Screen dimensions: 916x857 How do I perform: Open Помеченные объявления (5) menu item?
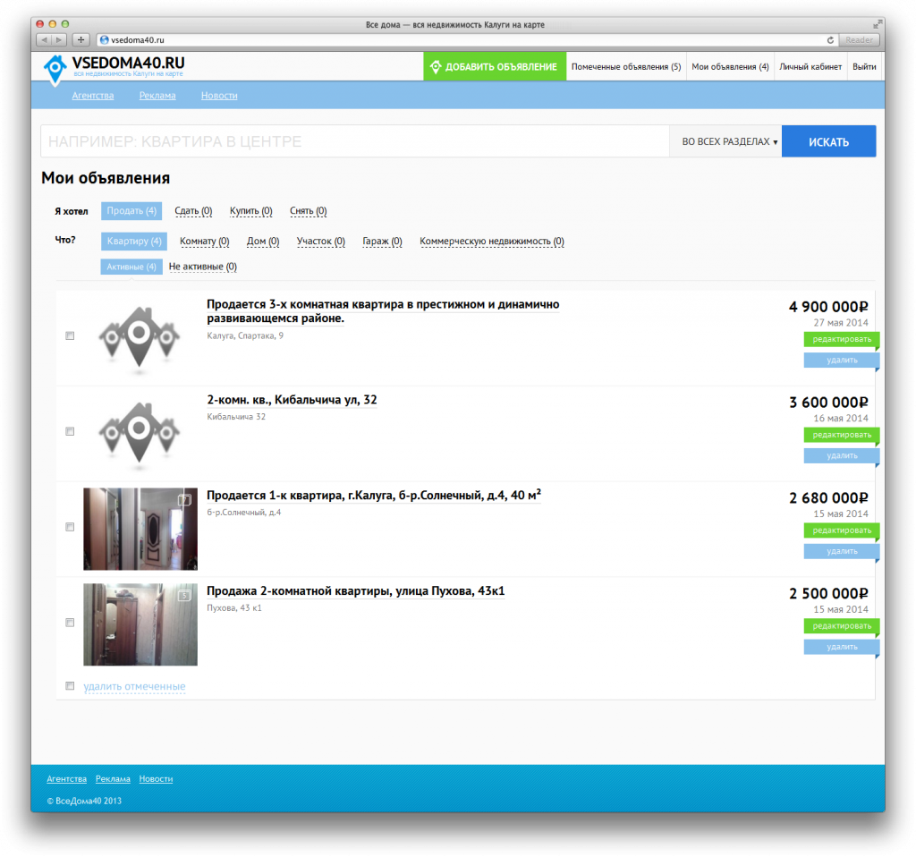tap(626, 66)
